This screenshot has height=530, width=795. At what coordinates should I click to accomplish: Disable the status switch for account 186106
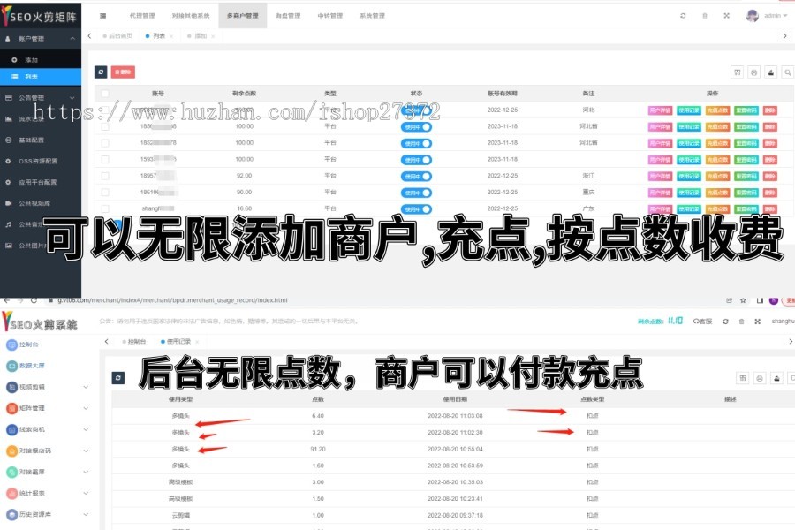pos(417,193)
